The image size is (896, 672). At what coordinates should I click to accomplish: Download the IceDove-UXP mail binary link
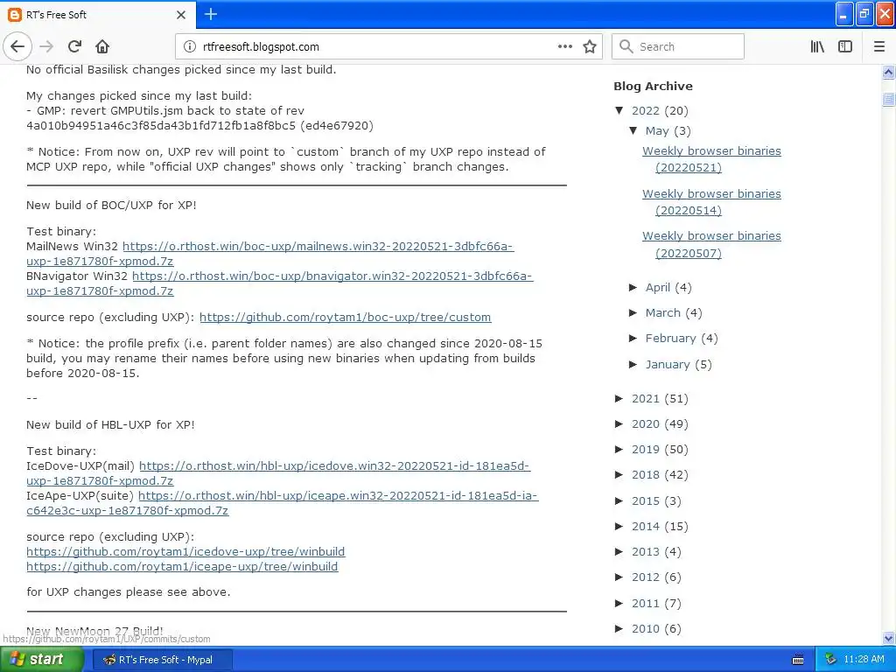tap(335, 465)
